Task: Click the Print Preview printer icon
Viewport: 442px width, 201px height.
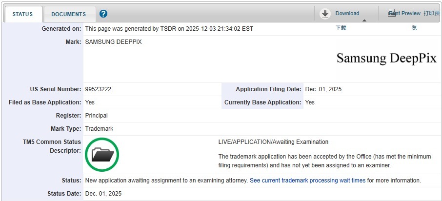Action: click(x=392, y=13)
